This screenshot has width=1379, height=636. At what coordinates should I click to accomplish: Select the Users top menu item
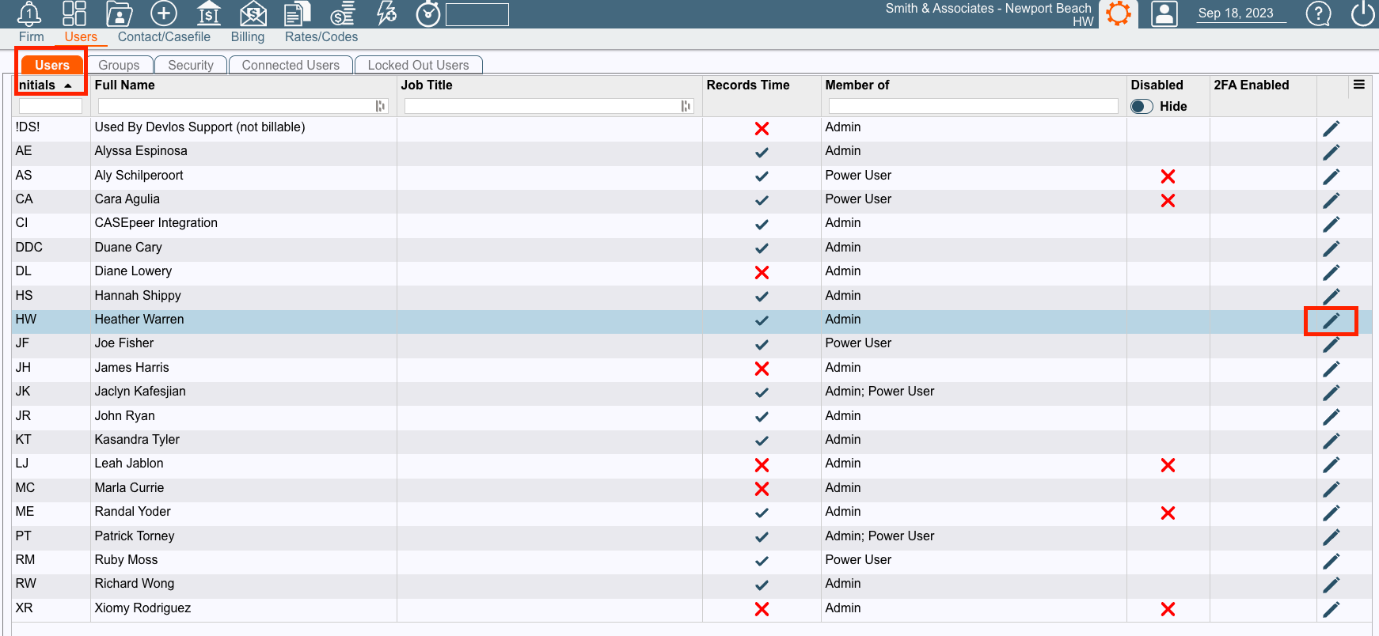point(81,36)
